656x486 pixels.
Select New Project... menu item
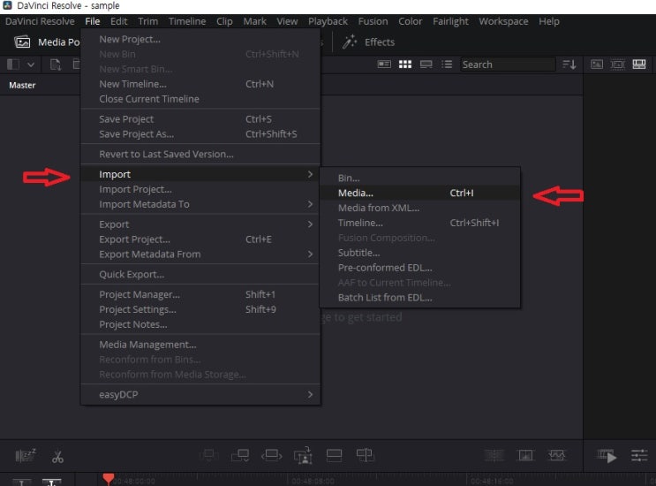click(x=200, y=40)
